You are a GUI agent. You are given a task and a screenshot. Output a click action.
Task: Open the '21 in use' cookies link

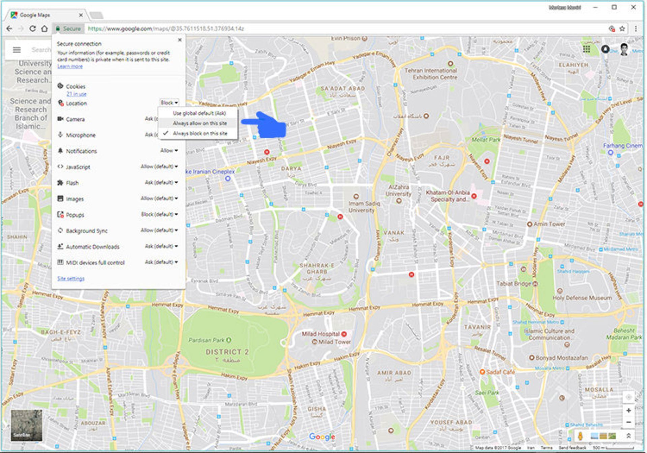tap(76, 94)
